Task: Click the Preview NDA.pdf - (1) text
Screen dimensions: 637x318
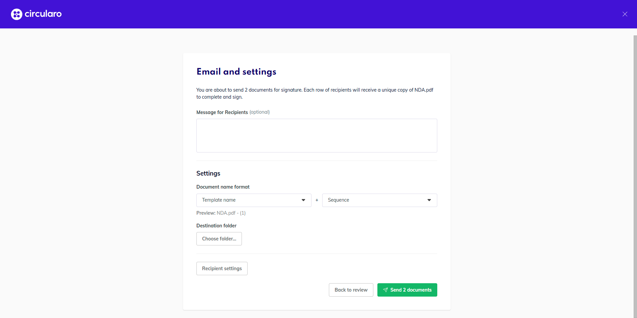Action: (221, 213)
